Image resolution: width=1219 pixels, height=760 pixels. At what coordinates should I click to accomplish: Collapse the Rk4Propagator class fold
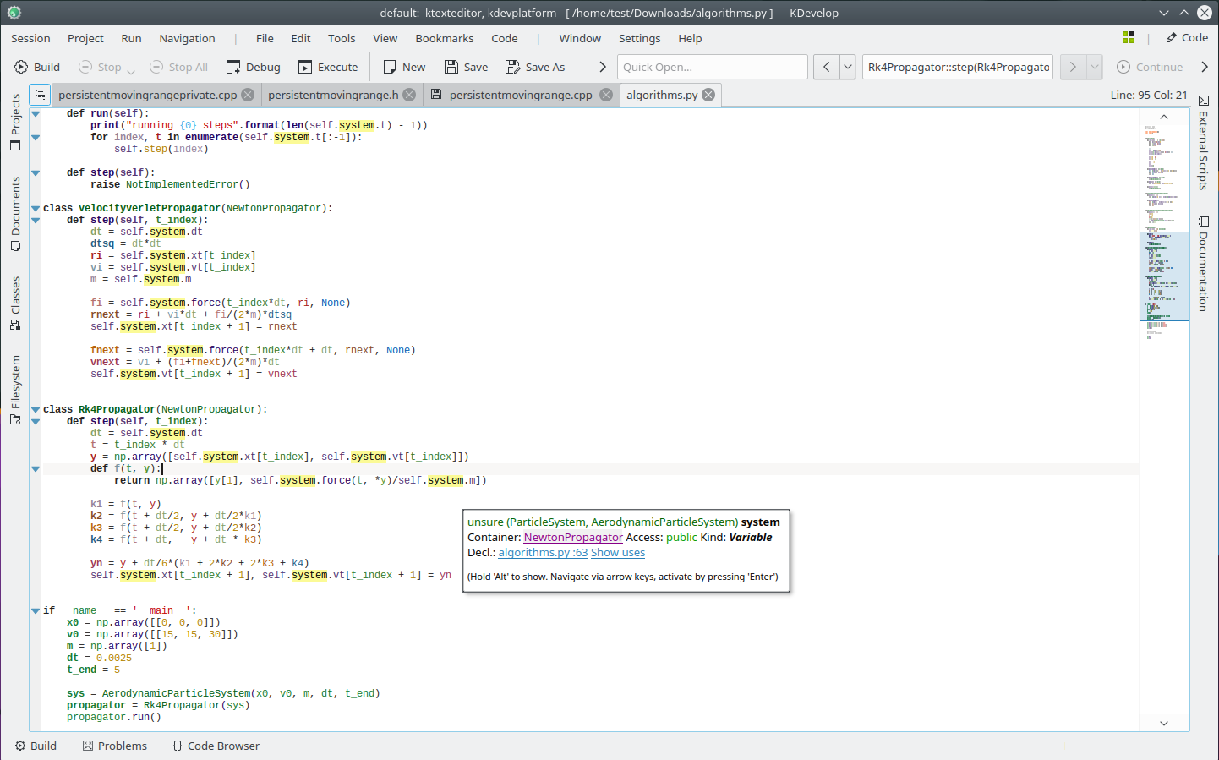tap(36, 409)
